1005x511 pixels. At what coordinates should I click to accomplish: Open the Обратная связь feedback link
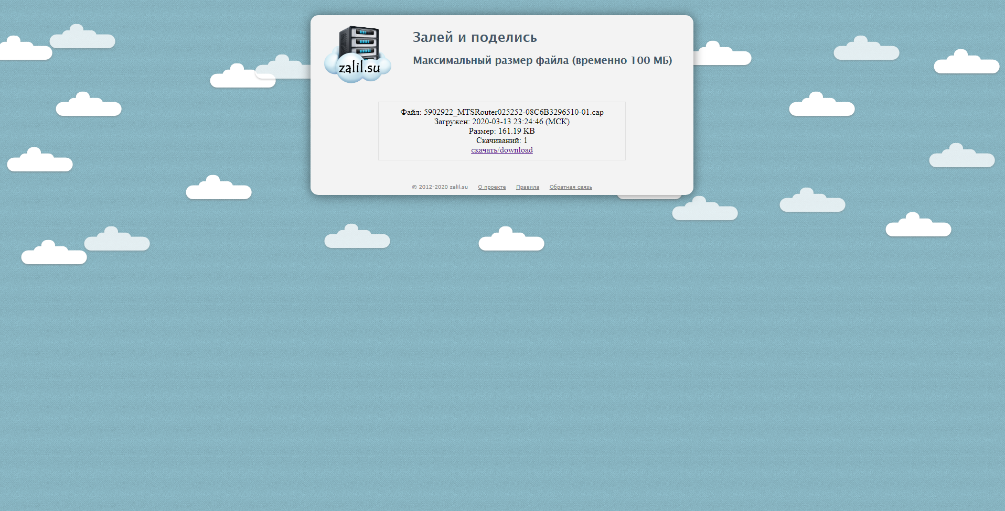click(570, 187)
